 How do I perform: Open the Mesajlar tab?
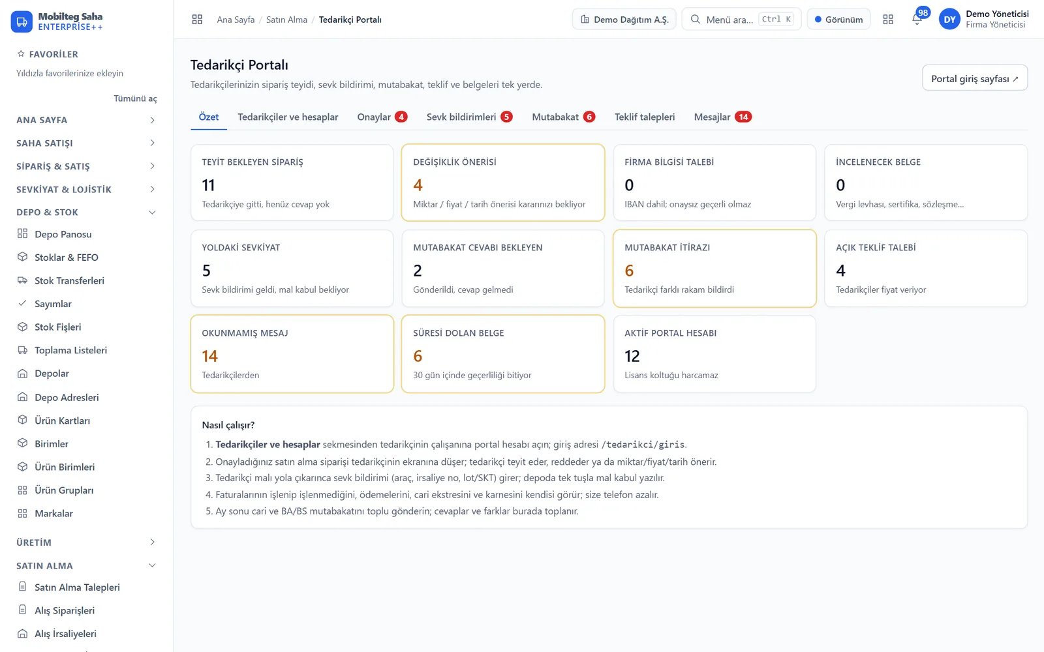(x=722, y=117)
